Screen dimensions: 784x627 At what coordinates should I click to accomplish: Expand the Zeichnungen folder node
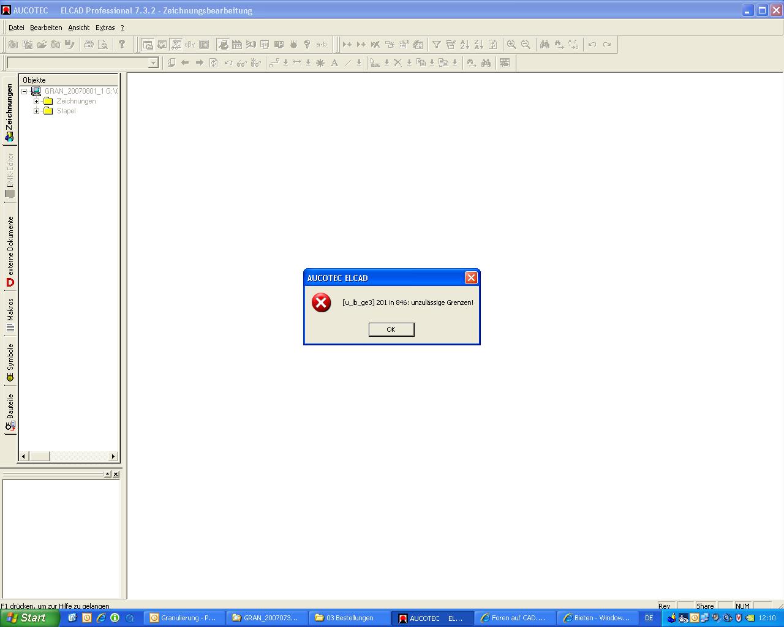pyautogui.click(x=36, y=102)
